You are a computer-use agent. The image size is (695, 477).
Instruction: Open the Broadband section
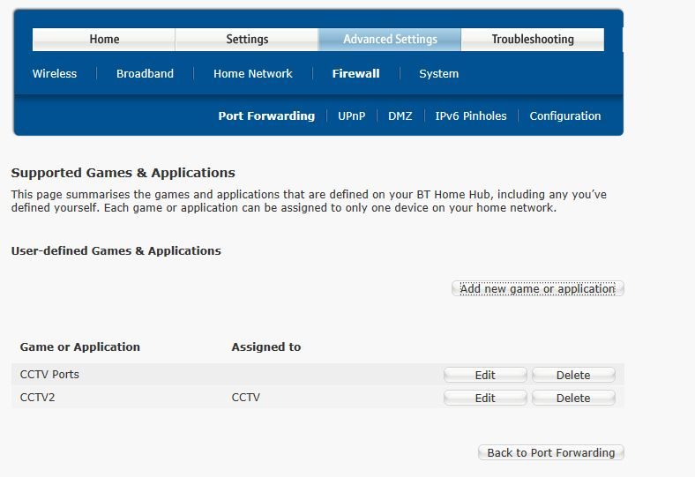[145, 73]
